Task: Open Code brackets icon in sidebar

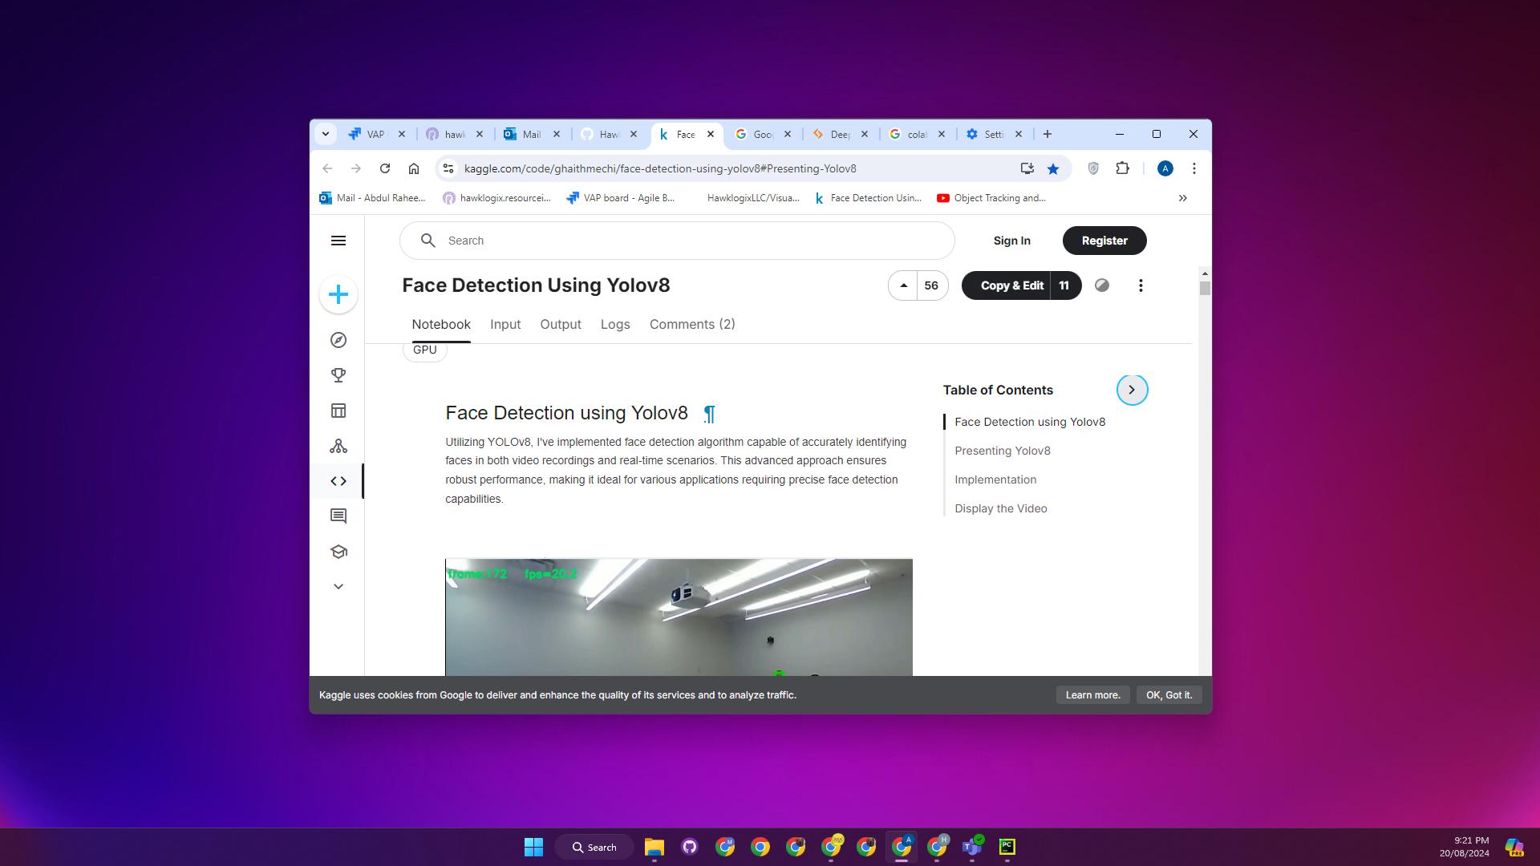Action: 338,481
